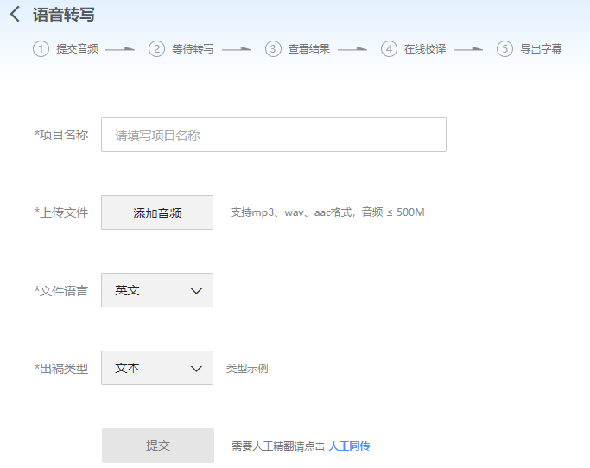Screen dimensions: 590x468
Task: Select the 提交音频 step label
Action: [x=77, y=49]
